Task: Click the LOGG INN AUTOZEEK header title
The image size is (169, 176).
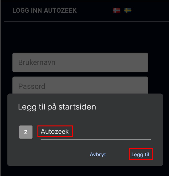Action: 45,11
